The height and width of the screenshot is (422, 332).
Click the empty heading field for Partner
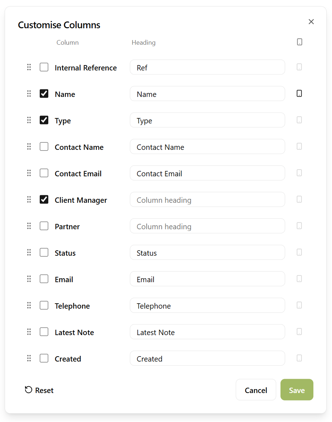pos(207,226)
